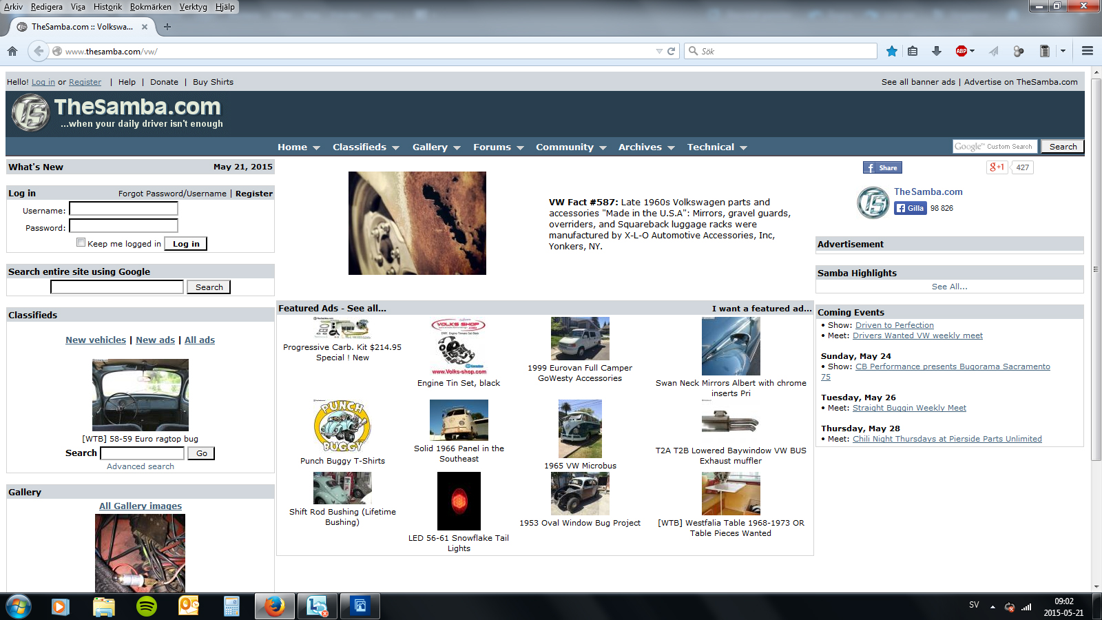This screenshot has width=1102, height=620.
Task: Open the Firefox downloads arrow icon
Action: [x=937, y=51]
